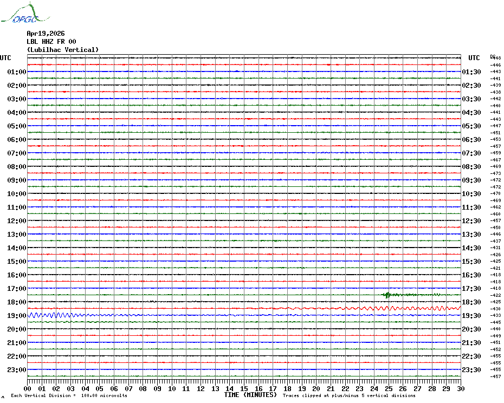The height and width of the screenshot is (403, 504).
Task: Click the DC offset value -433
Action: click(496, 316)
